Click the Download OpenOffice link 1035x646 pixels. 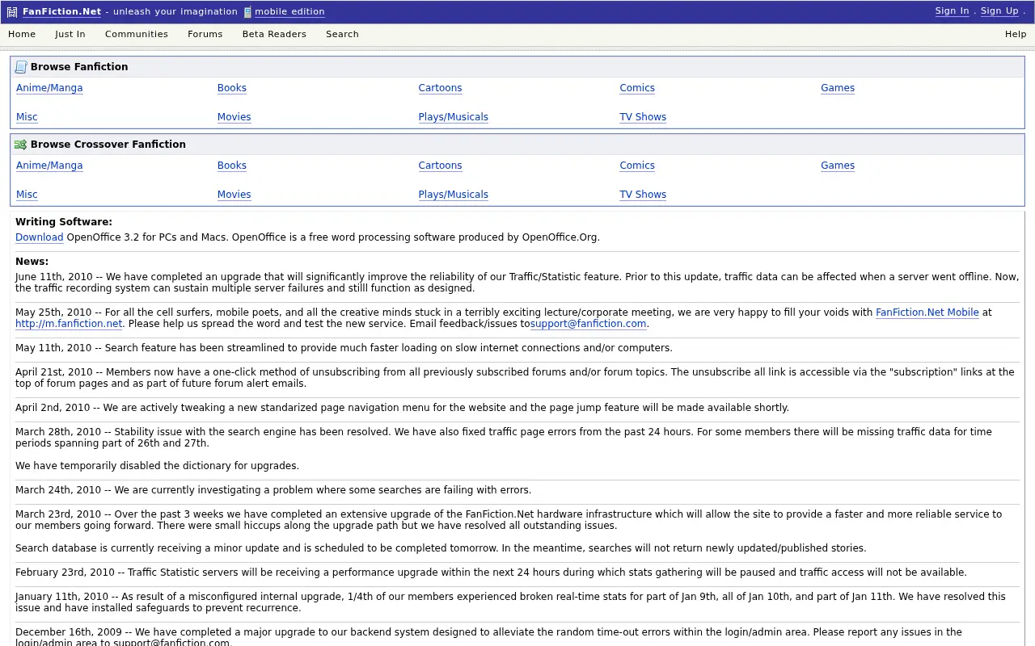[40, 237]
